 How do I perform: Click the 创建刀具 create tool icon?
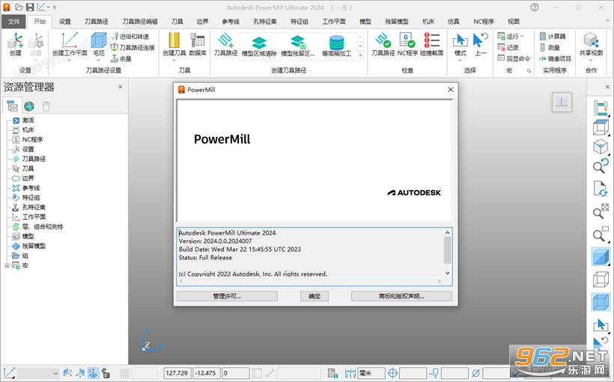click(x=174, y=40)
